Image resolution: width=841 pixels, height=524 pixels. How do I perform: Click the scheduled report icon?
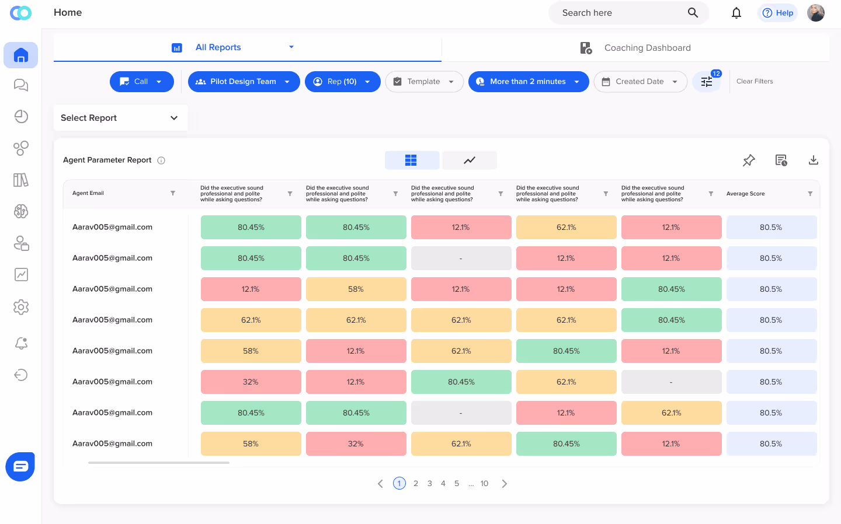point(781,160)
